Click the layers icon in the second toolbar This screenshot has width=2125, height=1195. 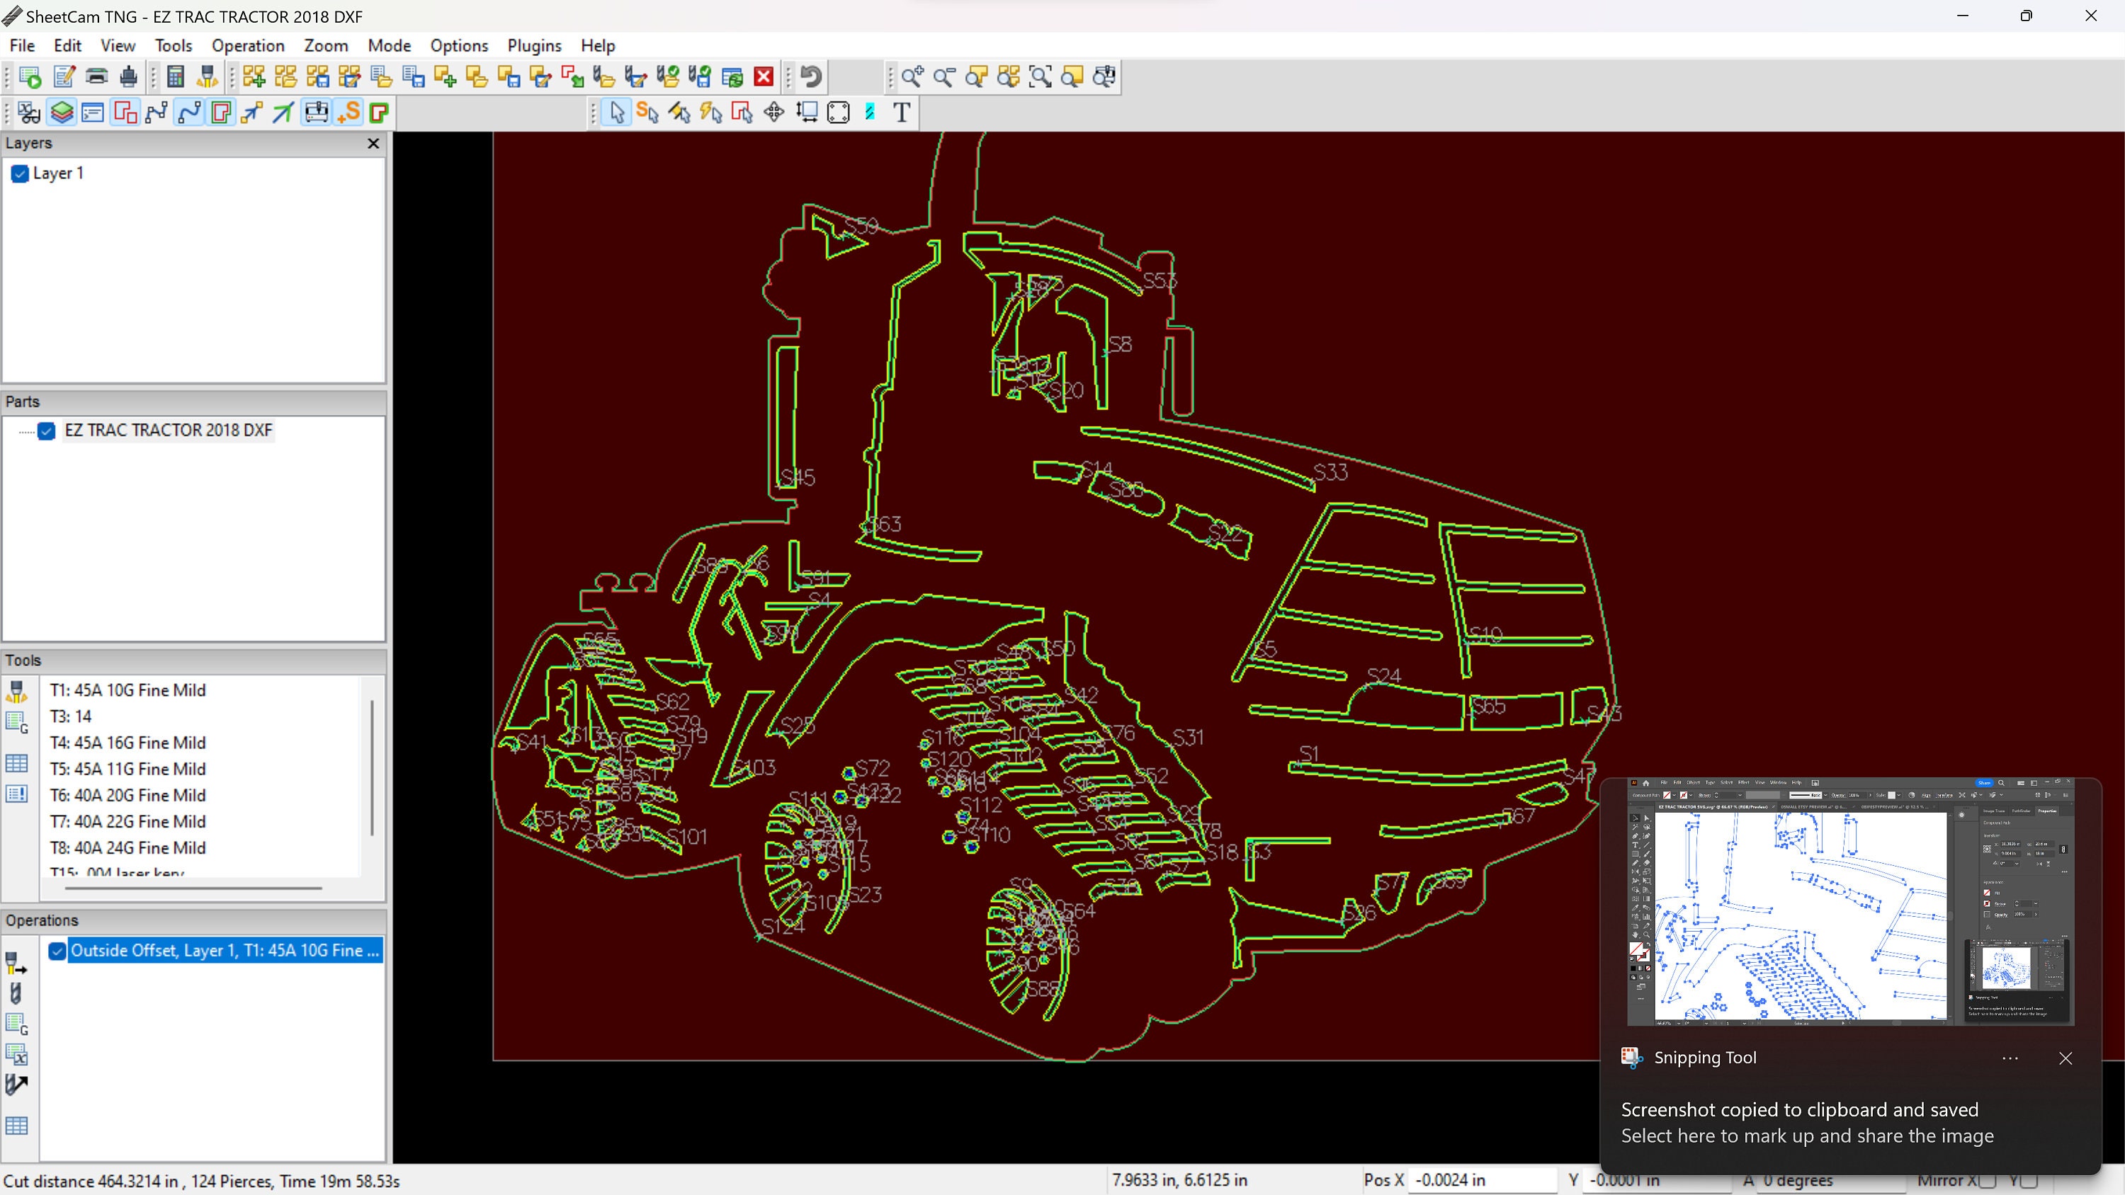[62, 112]
